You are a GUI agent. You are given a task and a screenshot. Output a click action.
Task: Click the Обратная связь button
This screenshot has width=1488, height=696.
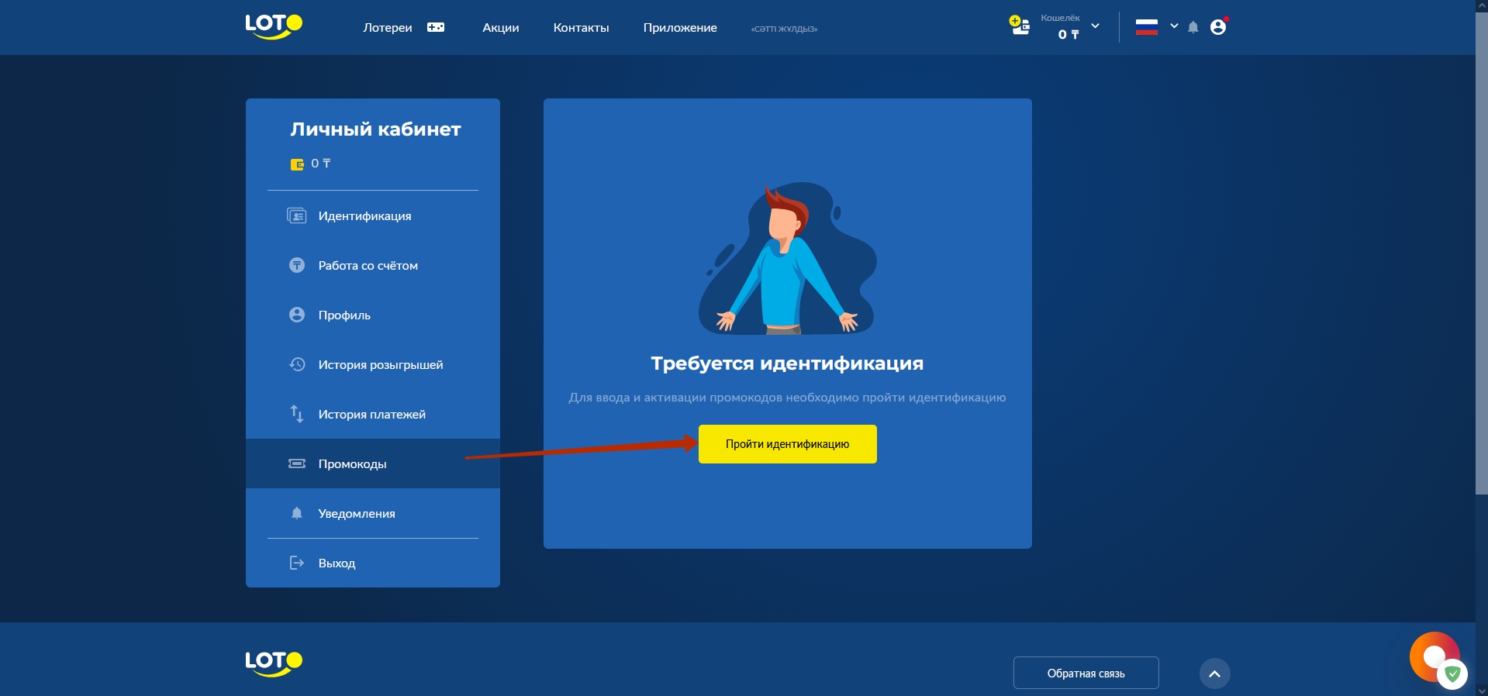(1086, 674)
